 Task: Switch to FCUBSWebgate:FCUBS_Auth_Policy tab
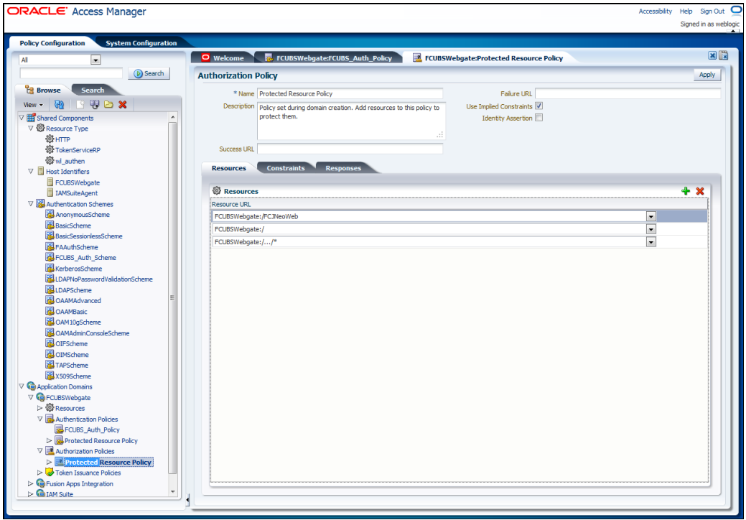pos(330,58)
